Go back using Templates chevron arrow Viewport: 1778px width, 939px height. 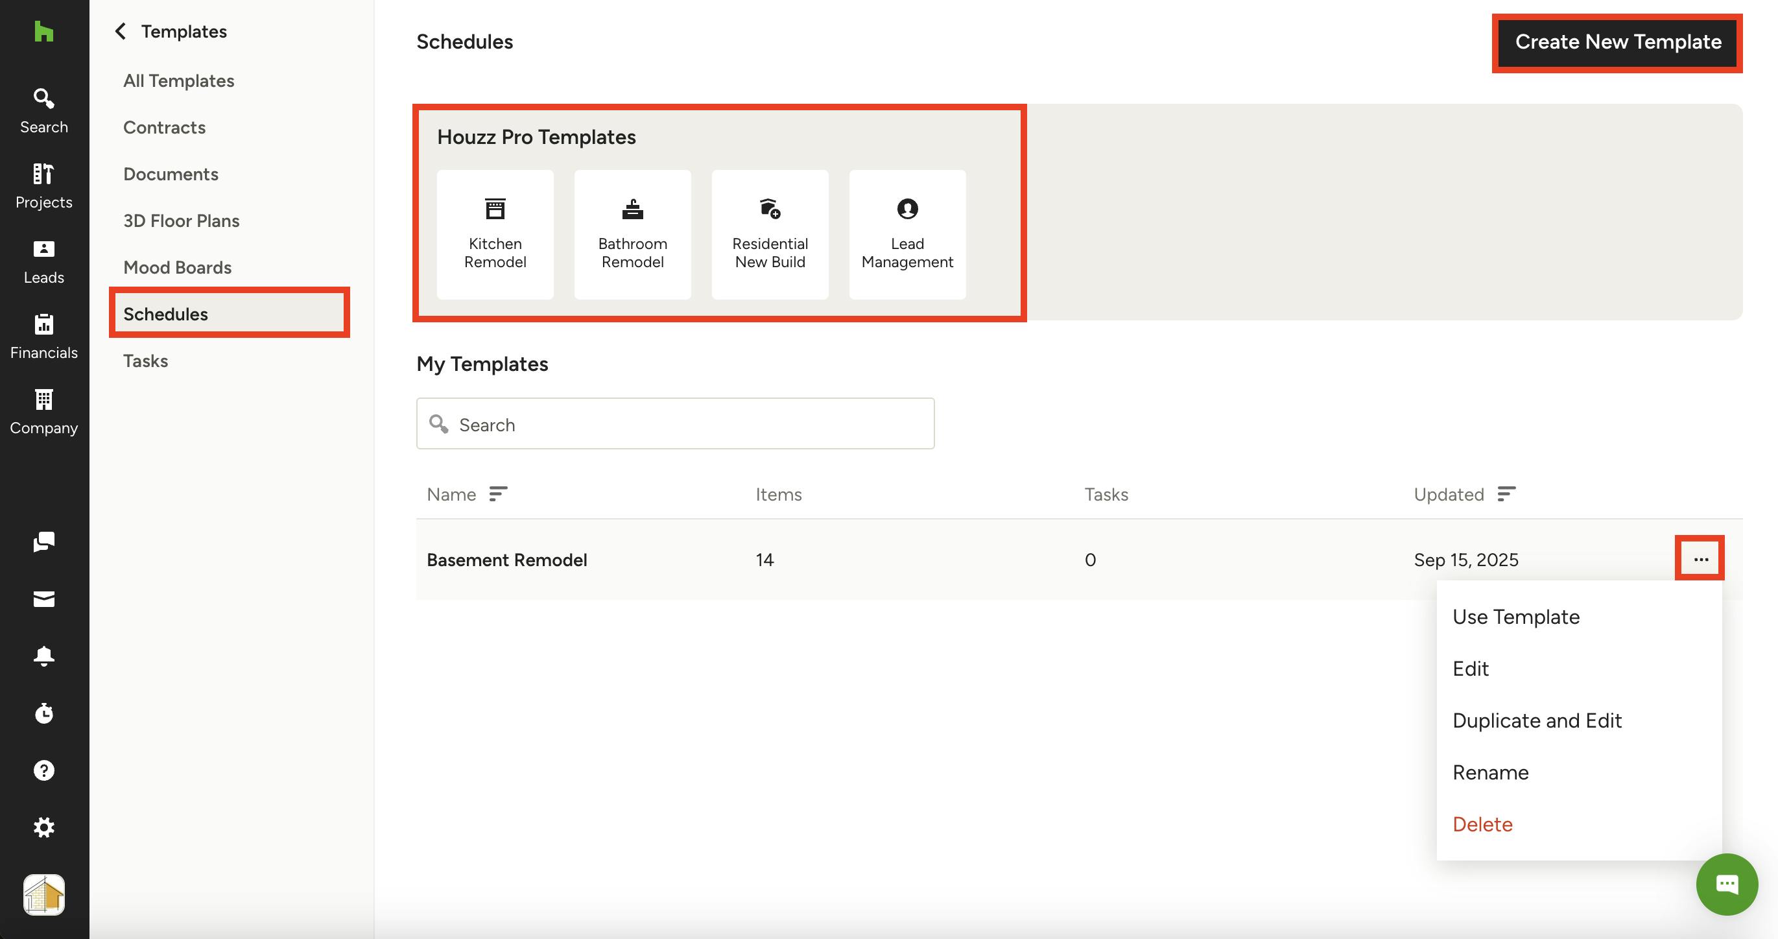(x=121, y=31)
